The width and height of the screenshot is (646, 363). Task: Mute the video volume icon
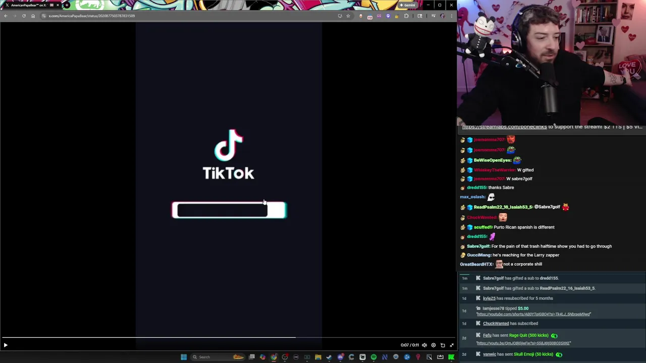(424, 345)
